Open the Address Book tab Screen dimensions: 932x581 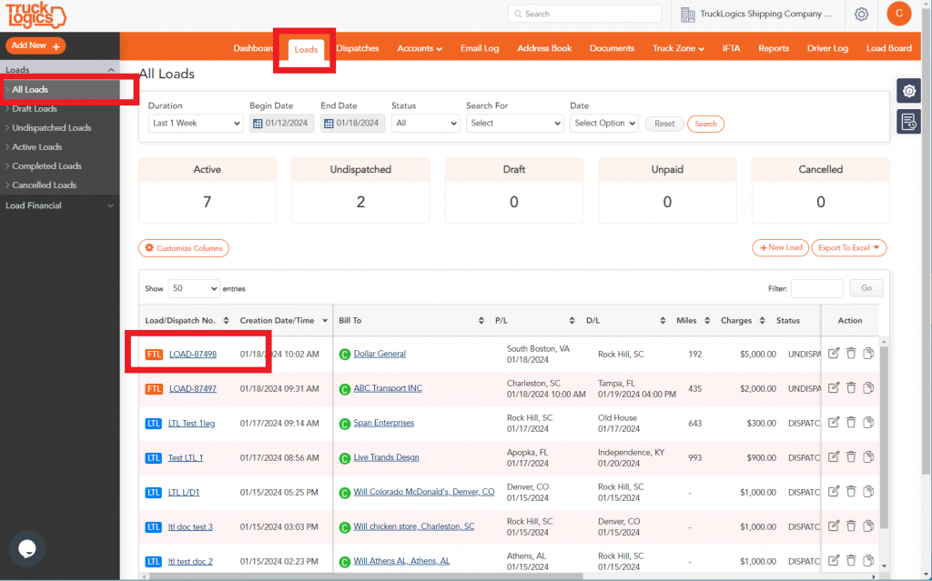pyautogui.click(x=544, y=48)
